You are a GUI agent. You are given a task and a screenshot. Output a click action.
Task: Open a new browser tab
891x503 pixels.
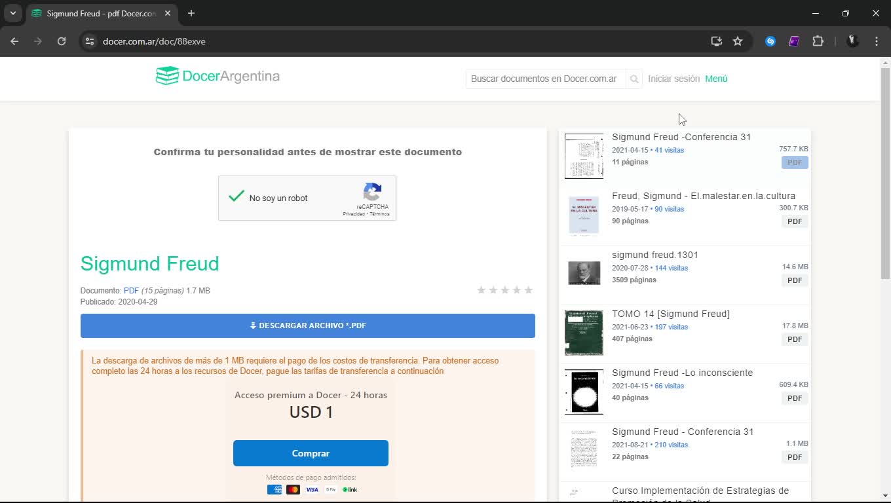point(191,13)
